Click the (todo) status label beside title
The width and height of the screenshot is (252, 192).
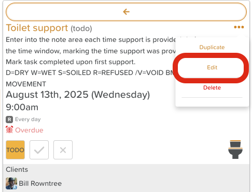pyautogui.click(x=81, y=28)
